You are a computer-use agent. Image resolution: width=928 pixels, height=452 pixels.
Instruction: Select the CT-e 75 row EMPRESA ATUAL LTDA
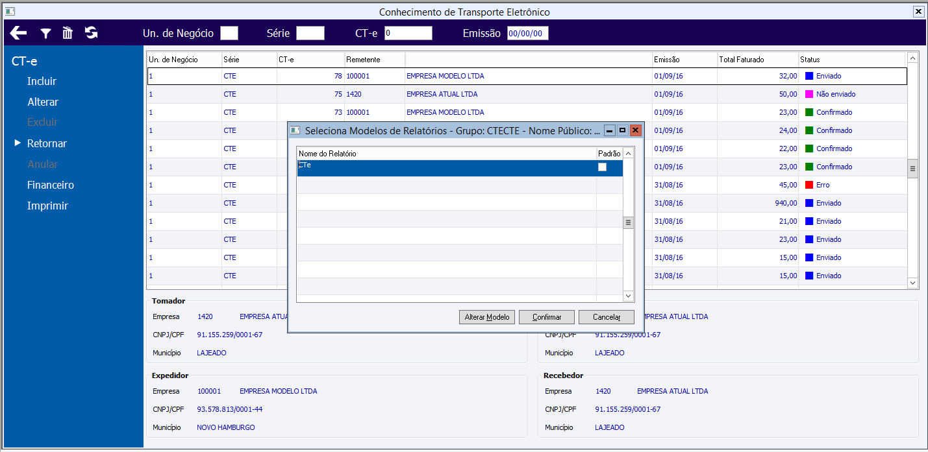click(x=527, y=94)
